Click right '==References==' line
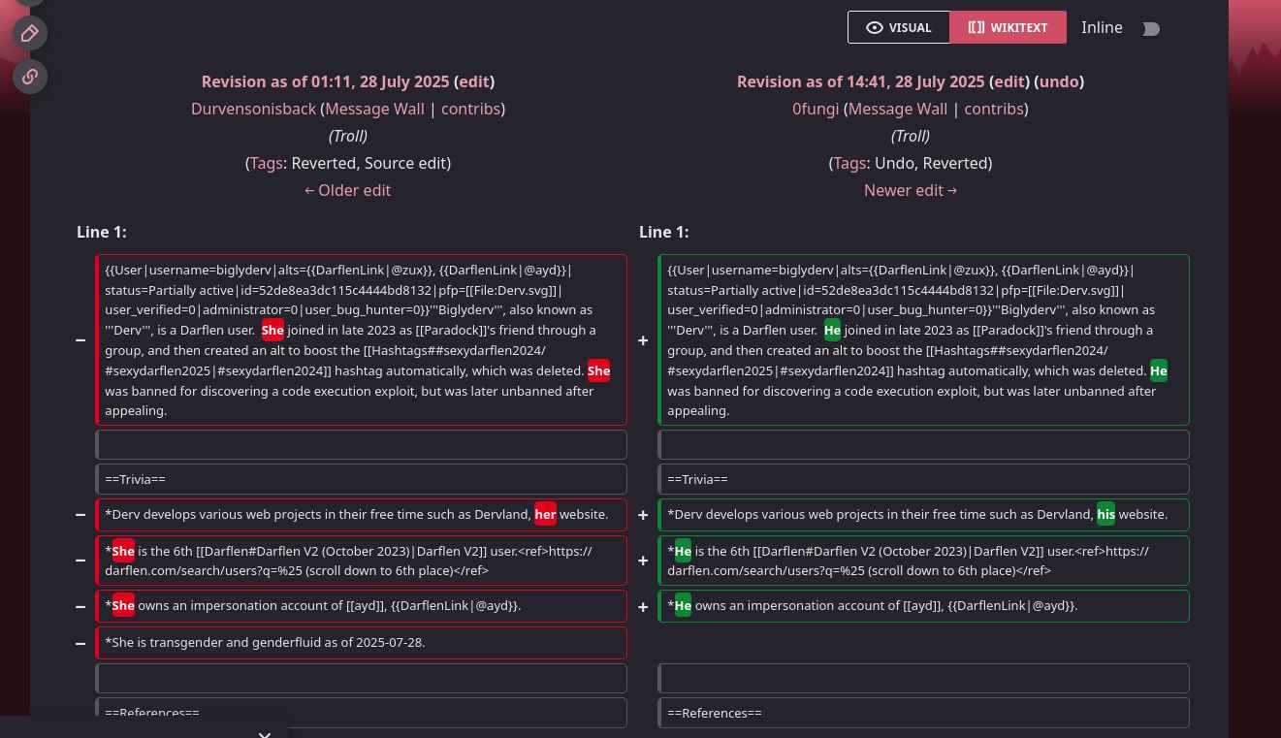Screen dimensions: 1281x738 [x=924, y=713]
